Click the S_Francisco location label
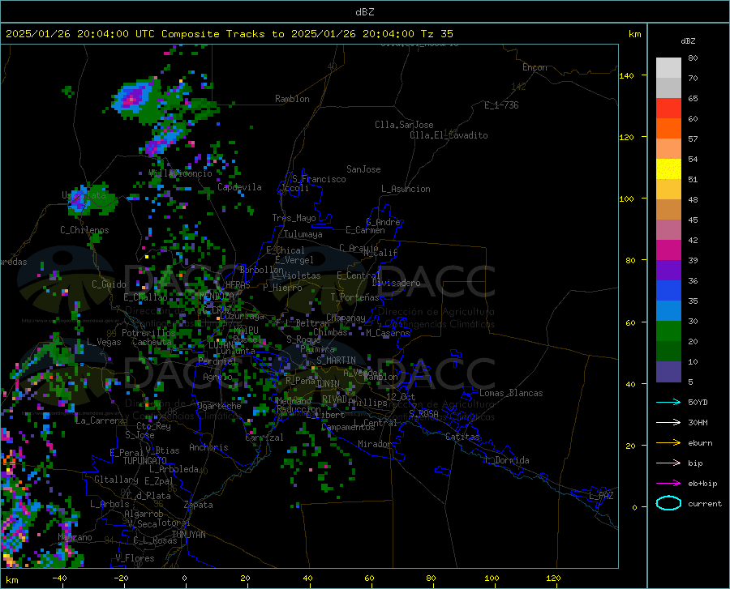The image size is (730, 589). pyautogui.click(x=319, y=179)
